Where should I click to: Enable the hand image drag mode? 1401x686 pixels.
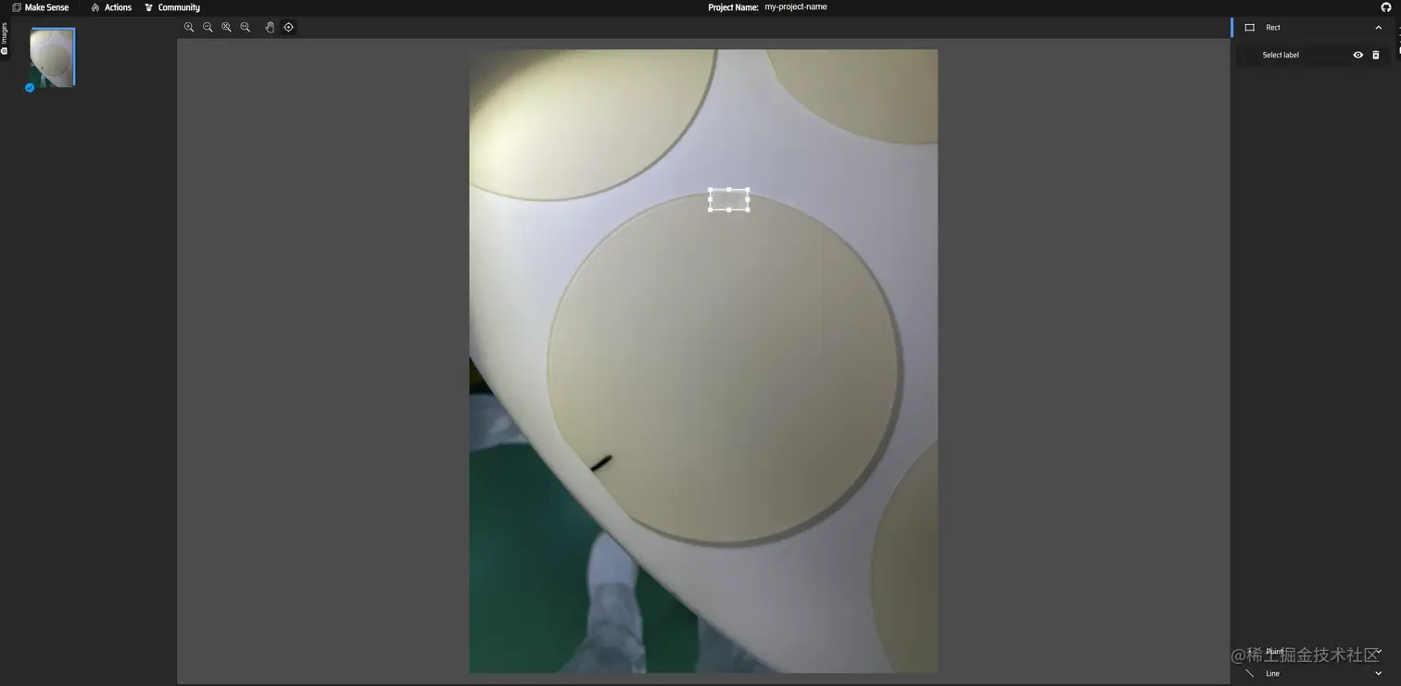pos(270,28)
